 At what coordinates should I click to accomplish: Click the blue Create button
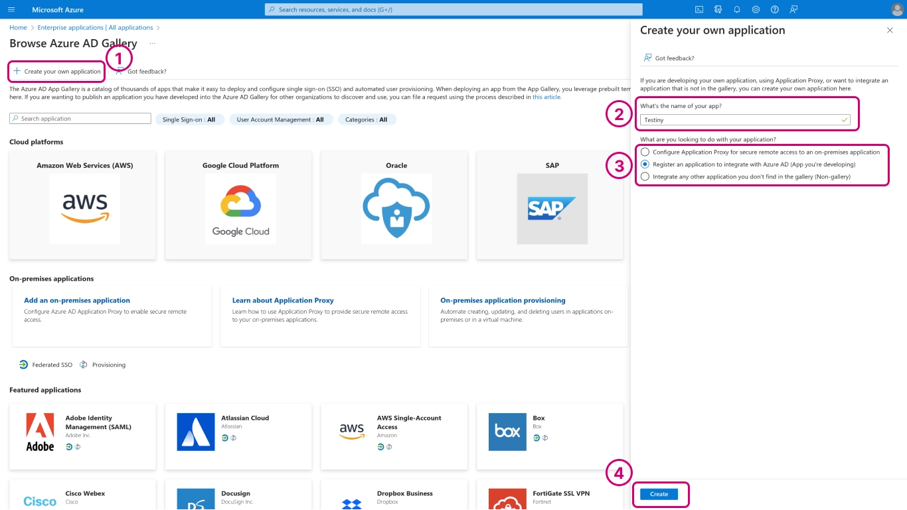[x=659, y=494]
